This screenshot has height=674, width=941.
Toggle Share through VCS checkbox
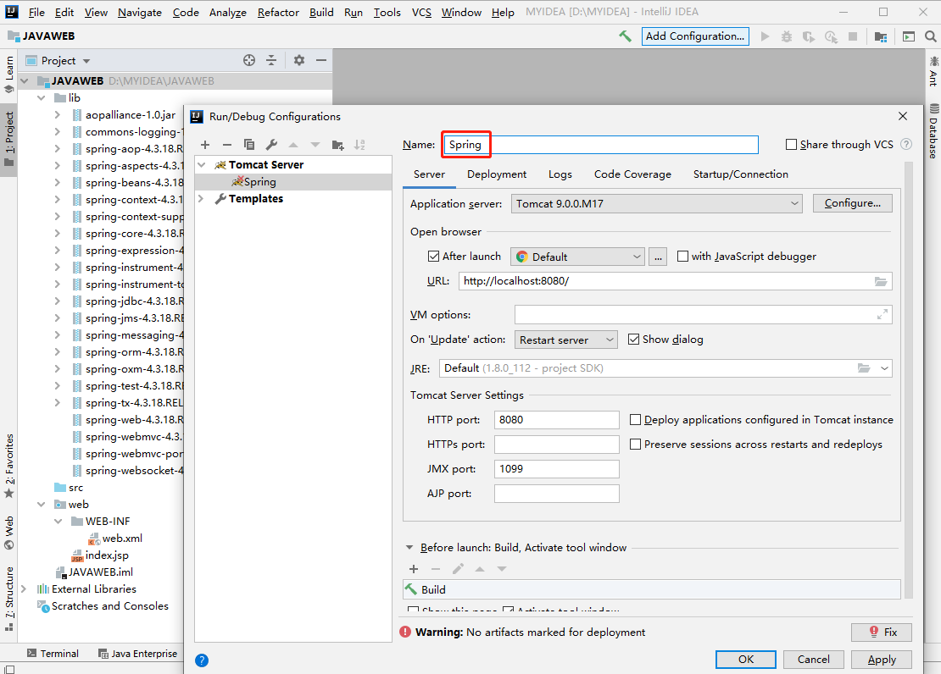(791, 145)
